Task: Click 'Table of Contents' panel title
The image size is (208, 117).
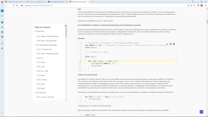Action: [x=42, y=27]
